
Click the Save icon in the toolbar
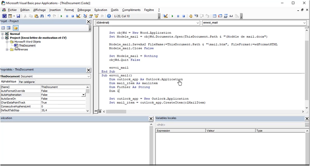pos(18,16)
